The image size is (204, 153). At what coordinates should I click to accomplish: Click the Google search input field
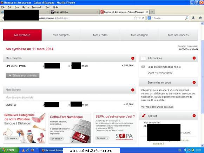point(169,18)
